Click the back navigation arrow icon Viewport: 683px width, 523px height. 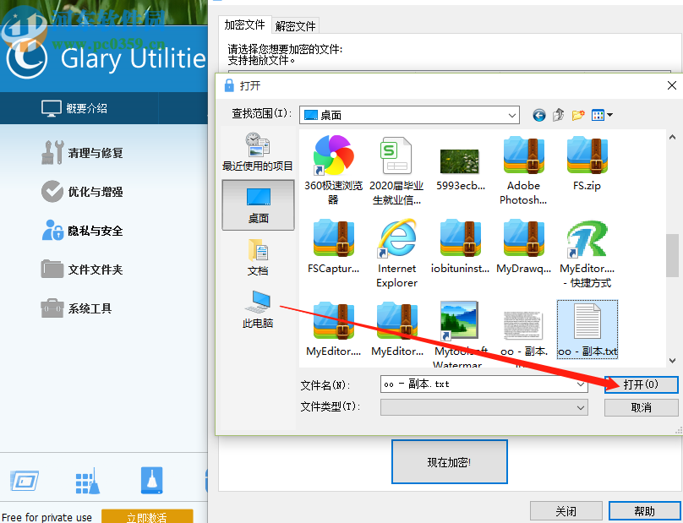point(538,115)
